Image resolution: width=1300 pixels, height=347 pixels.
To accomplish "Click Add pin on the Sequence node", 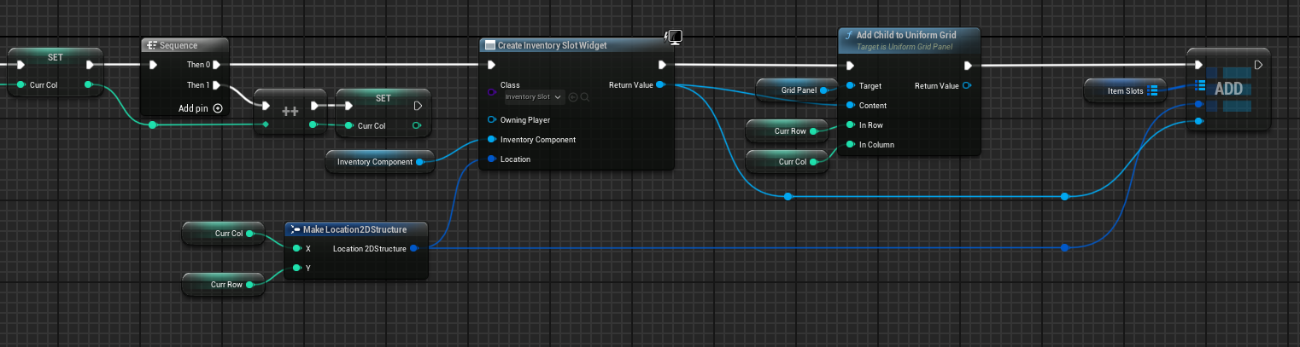I will [x=201, y=108].
